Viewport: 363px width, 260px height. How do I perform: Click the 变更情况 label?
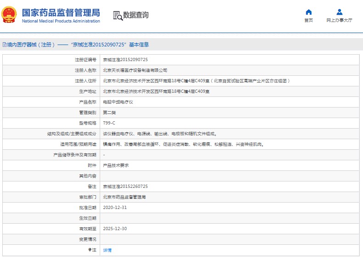(87, 239)
